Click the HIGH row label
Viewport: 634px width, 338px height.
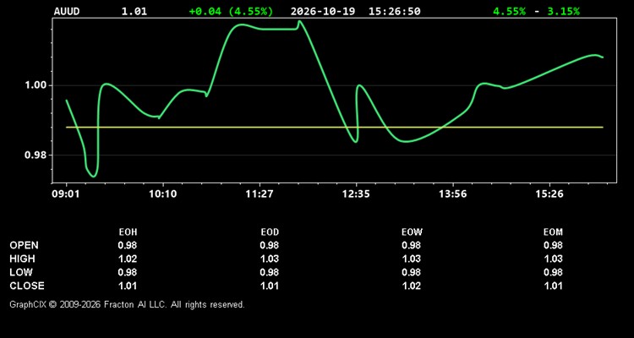point(22,259)
